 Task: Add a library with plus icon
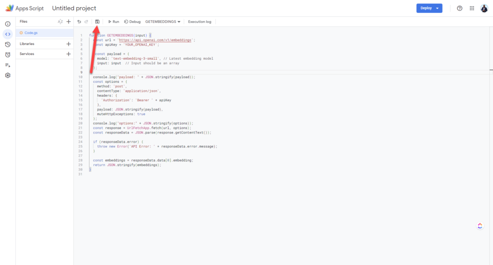[68, 44]
